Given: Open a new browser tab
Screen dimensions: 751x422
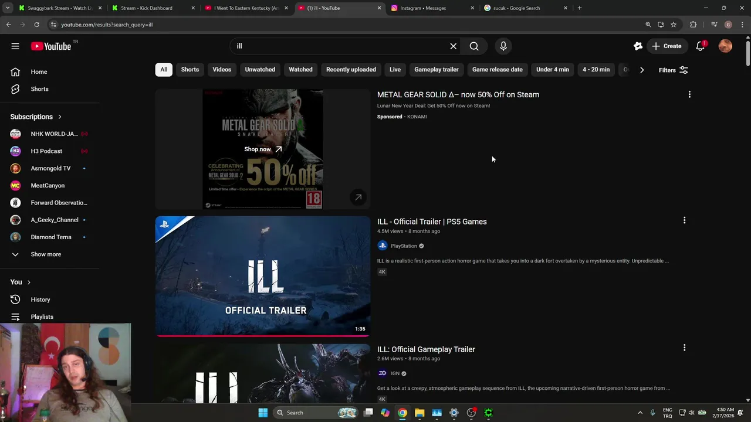Looking at the screenshot, I should point(579,8).
